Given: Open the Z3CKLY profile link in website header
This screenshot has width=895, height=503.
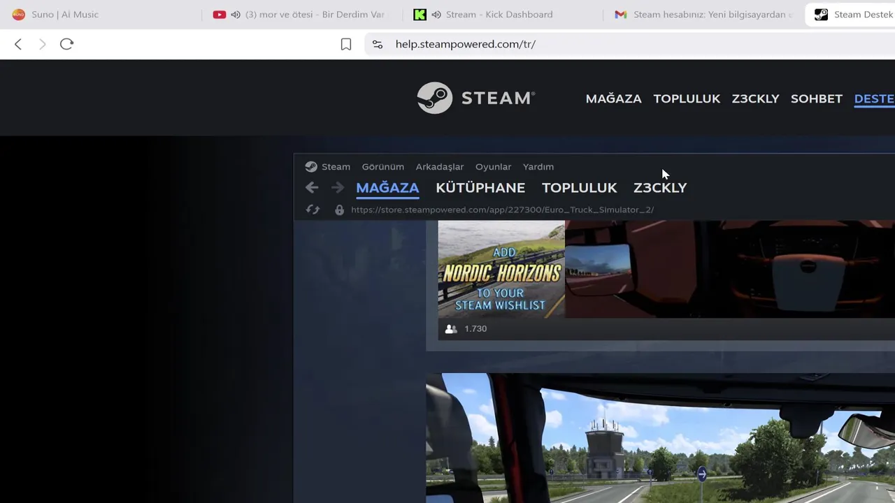Looking at the screenshot, I should tap(755, 99).
